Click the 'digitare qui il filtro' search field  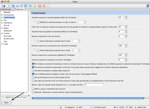pyautogui.click(x=16, y=97)
